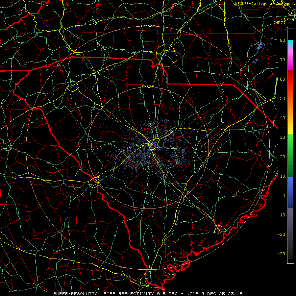Click the 60 value on the dBZ scale
Image resolution: width=296 pixels, height=296 pixels.
(283, 79)
